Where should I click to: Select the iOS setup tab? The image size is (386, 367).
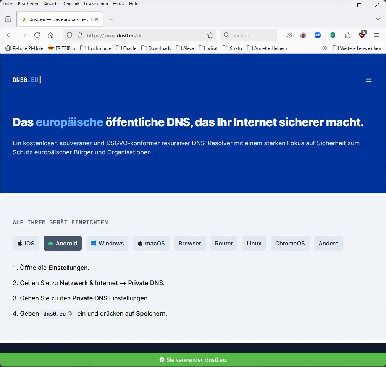pos(26,244)
